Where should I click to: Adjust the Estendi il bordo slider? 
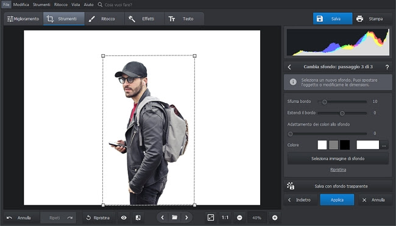click(x=342, y=113)
